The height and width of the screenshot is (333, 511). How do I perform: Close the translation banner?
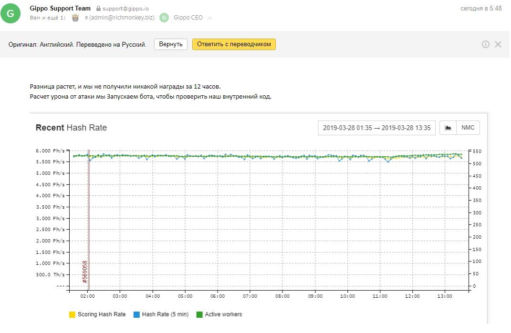[498, 44]
